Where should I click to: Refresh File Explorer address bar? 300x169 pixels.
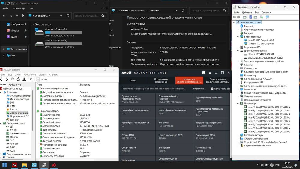(68, 16)
